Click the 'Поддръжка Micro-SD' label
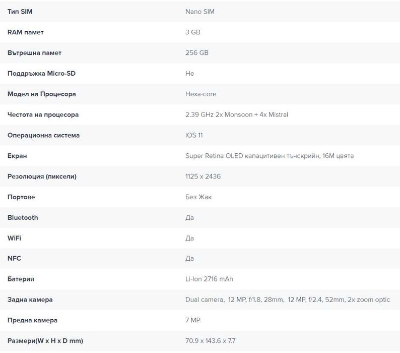This screenshot has width=400, height=353. (42, 74)
